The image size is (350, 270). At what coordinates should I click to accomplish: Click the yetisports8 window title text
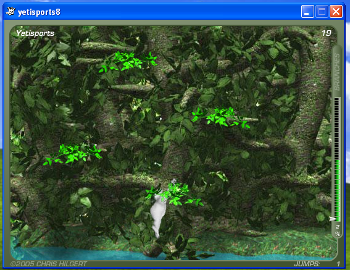(x=39, y=12)
